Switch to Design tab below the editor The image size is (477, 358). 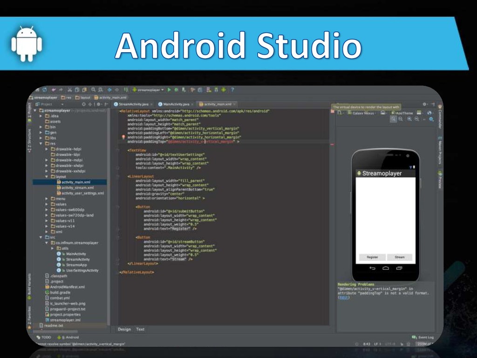[x=124, y=329]
